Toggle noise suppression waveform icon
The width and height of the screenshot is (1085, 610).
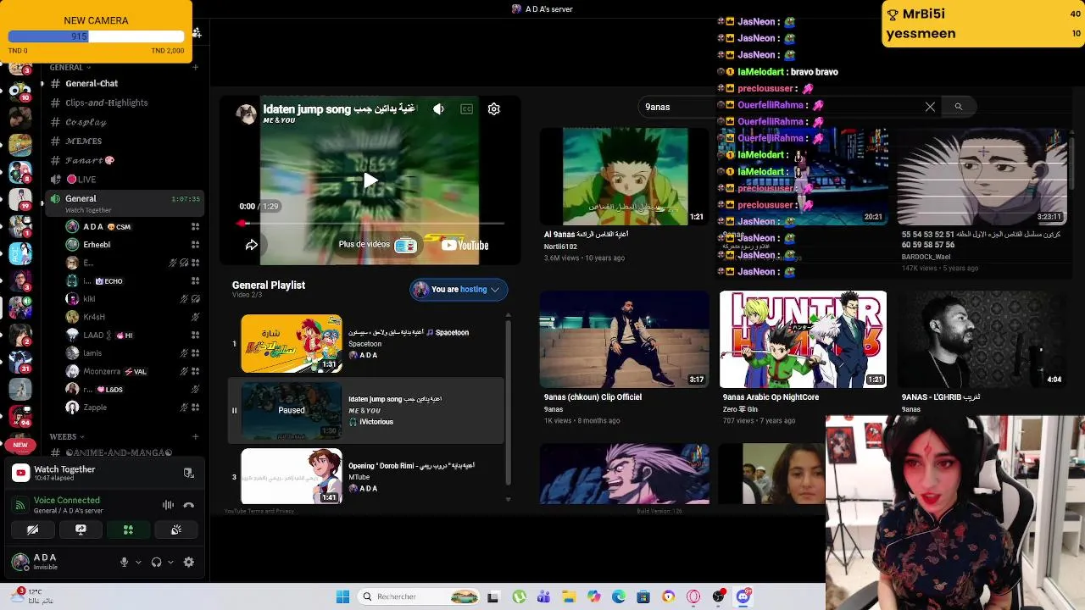[168, 505]
